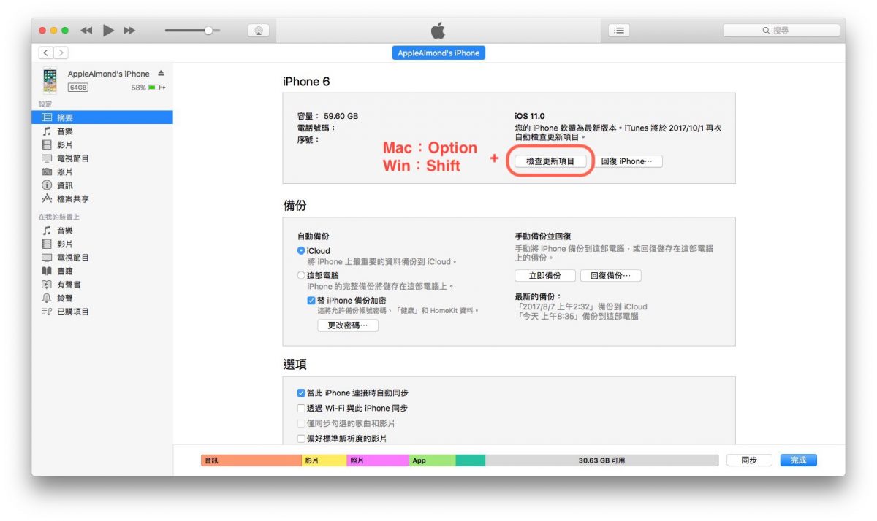Enable 透過 Wi-Fi 與此 iPhone 同步 checkbox
The image size is (877, 521).
301,409
